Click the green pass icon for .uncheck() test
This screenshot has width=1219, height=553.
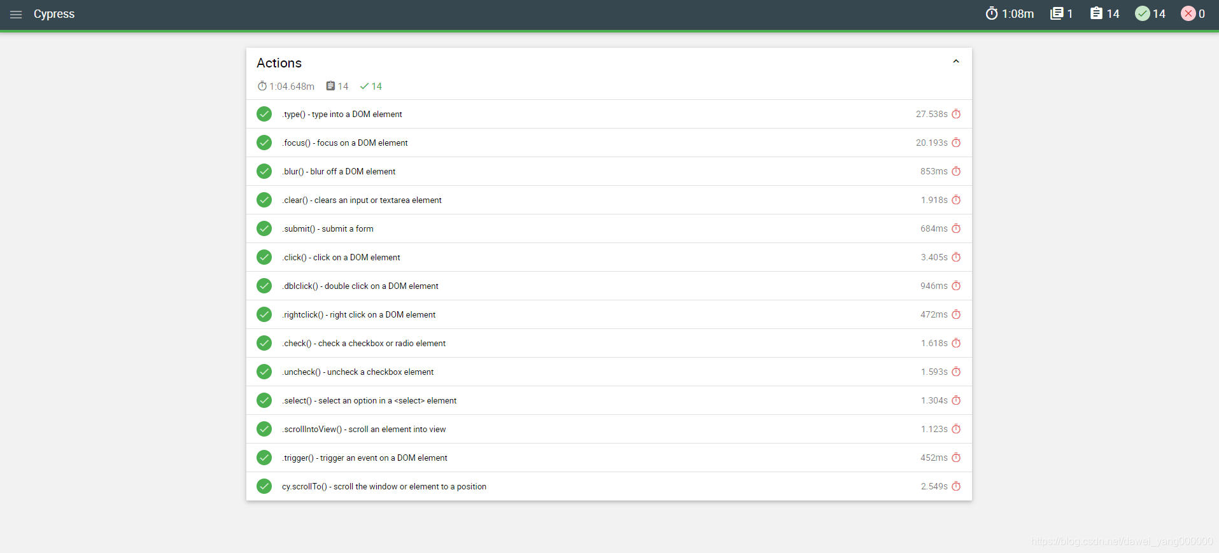click(x=264, y=372)
